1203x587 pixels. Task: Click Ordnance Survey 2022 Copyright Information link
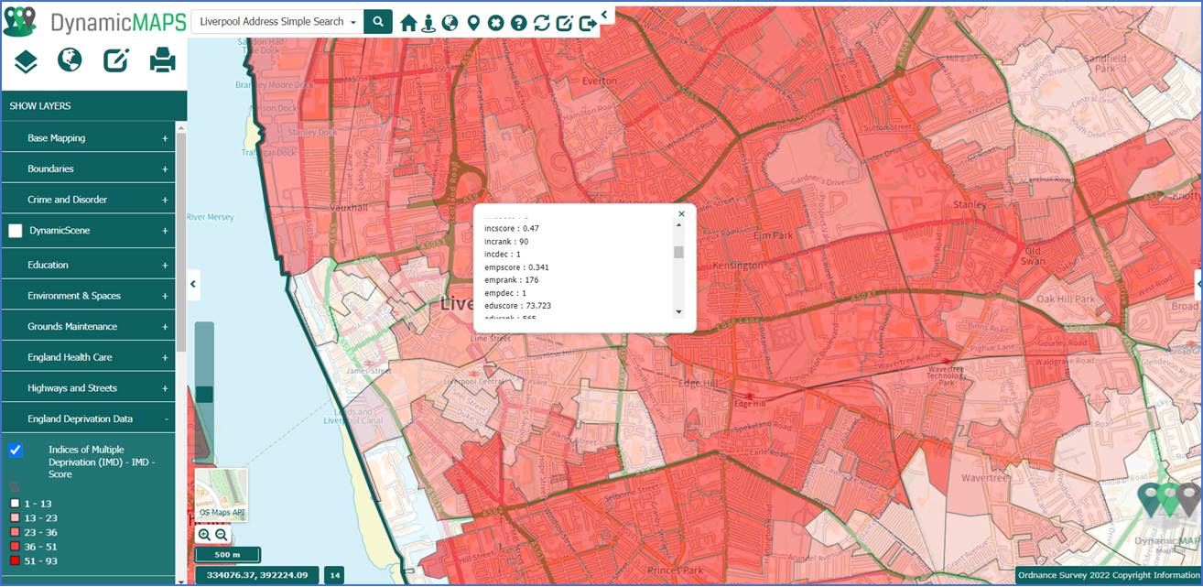point(1108,575)
